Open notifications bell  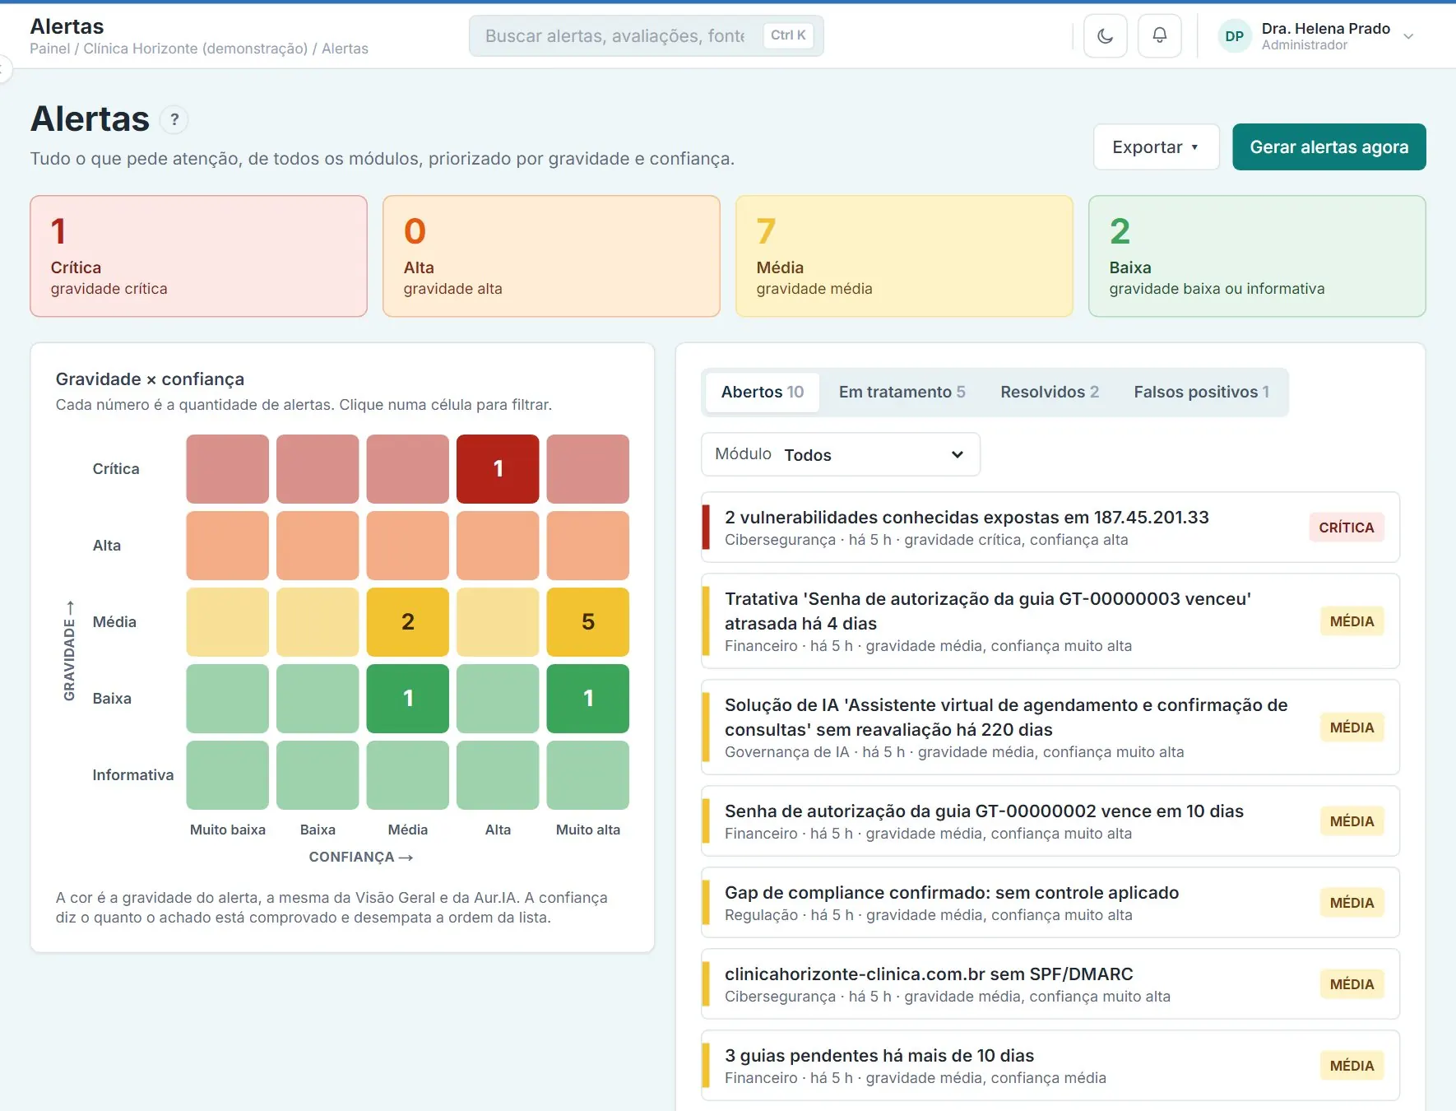pos(1159,36)
